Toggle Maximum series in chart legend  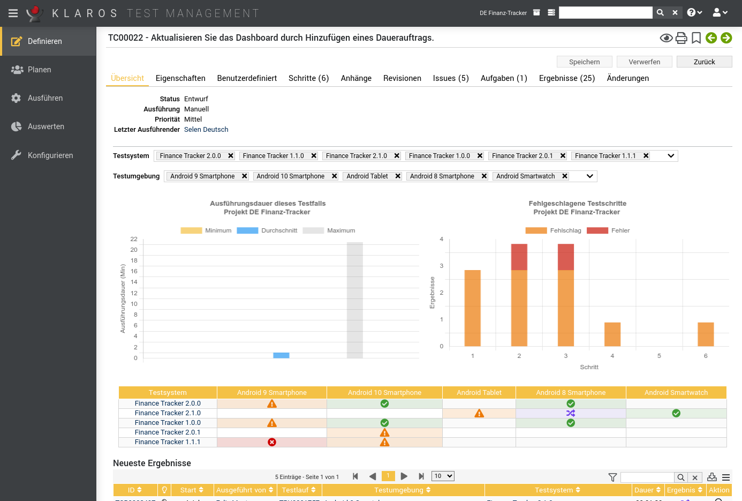coord(329,230)
